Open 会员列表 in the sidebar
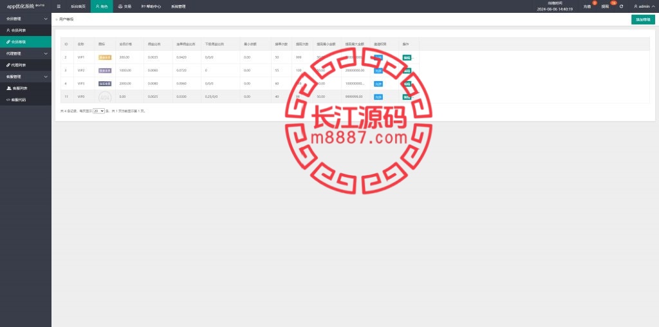 (x=26, y=30)
